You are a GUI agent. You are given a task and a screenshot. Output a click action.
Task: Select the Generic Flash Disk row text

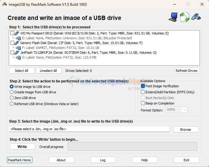click(x=81, y=43)
